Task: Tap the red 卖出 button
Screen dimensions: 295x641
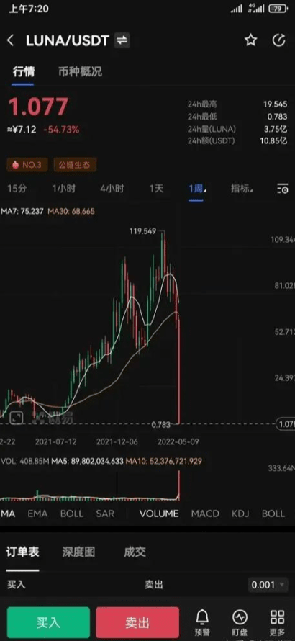Action: (x=137, y=622)
